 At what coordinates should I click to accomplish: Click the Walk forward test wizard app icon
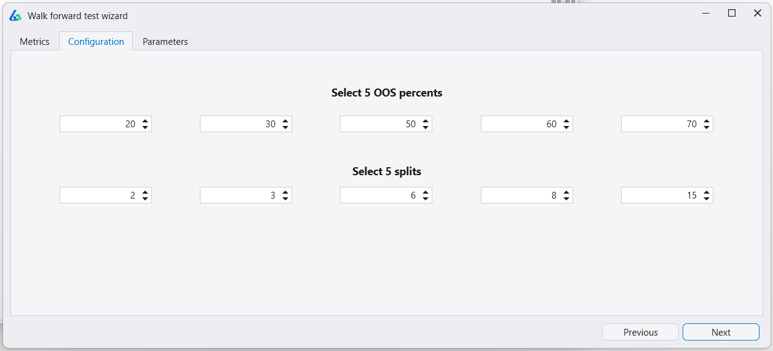pos(15,15)
